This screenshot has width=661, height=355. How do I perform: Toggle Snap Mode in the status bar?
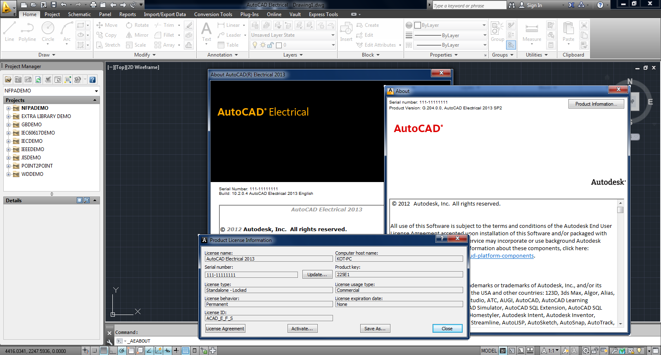tap(95, 351)
